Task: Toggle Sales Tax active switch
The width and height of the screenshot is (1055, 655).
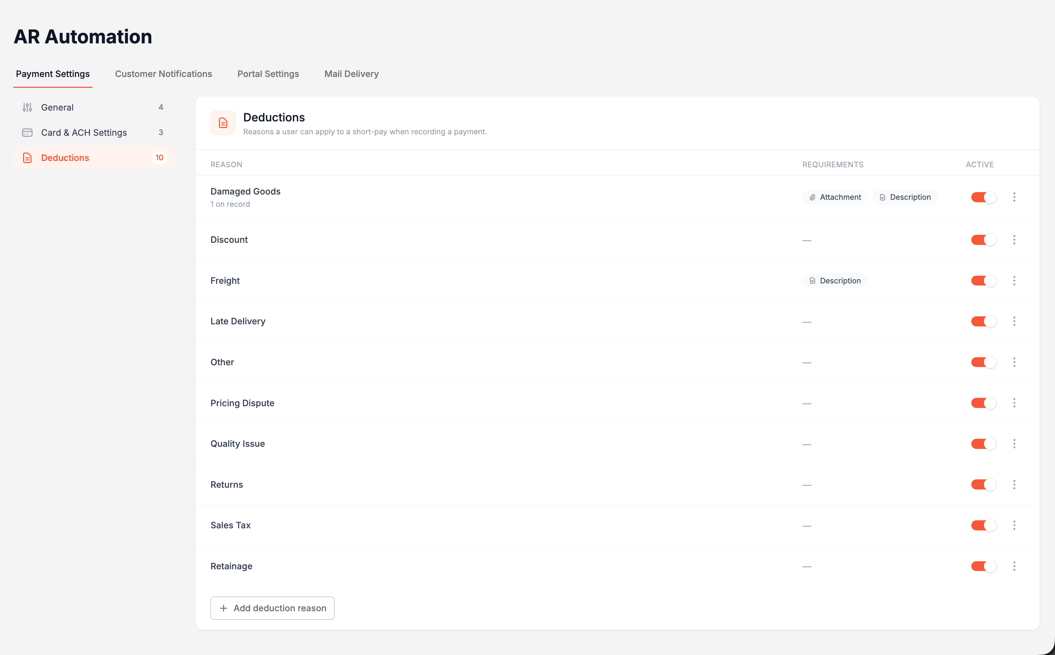Action: point(984,526)
